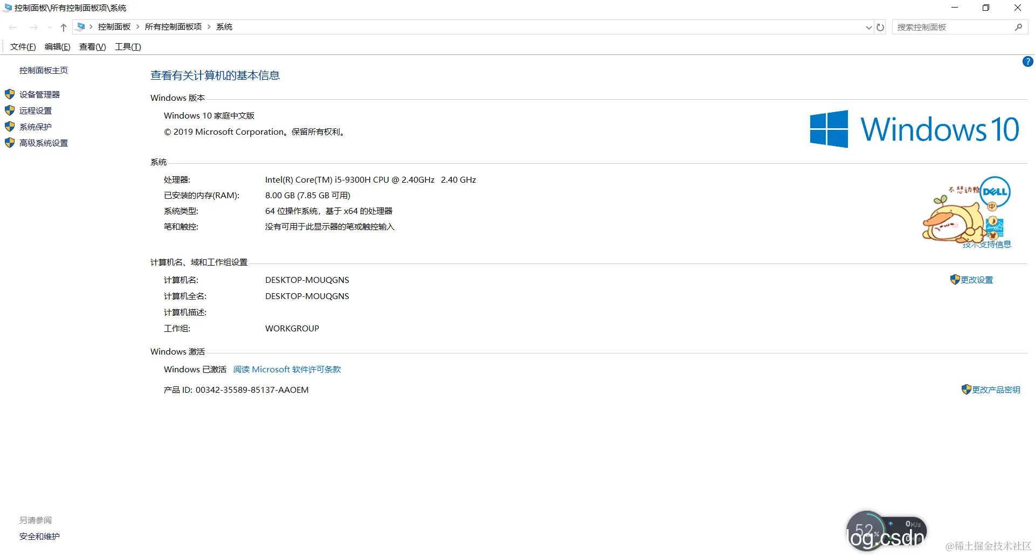Open 安全和维护 link
Image resolution: width=1035 pixels, height=555 pixels.
[x=39, y=537]
